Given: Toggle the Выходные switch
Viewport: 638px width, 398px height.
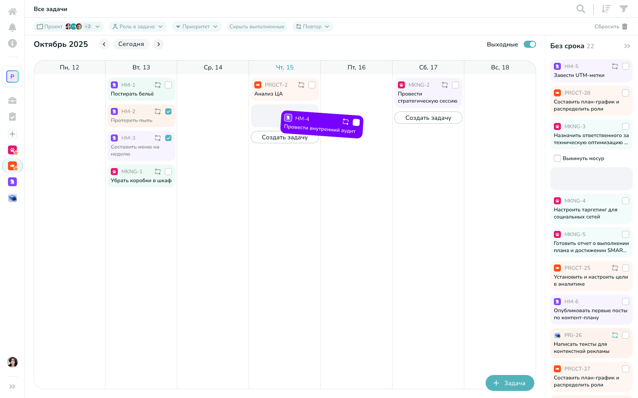Looking at the screenshot, I should [529, 44].
